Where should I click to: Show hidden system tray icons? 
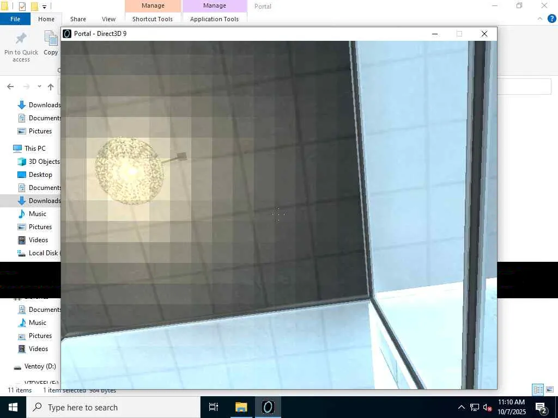[461, 407]
